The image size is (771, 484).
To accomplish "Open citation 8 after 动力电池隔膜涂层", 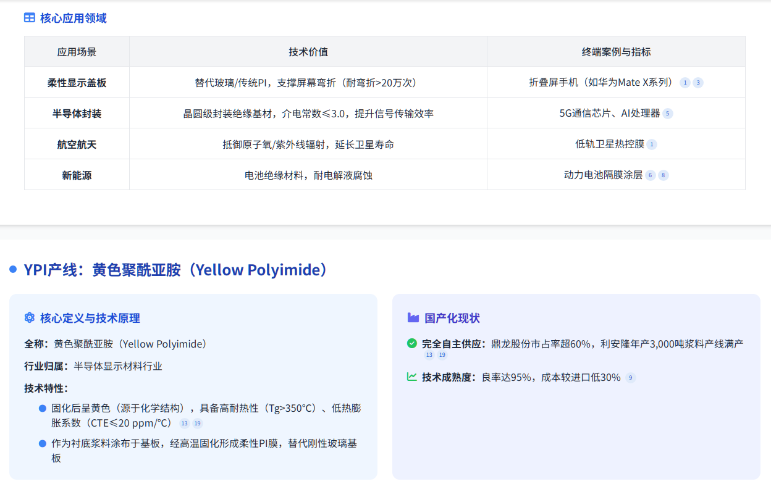I will pos(663,175).
